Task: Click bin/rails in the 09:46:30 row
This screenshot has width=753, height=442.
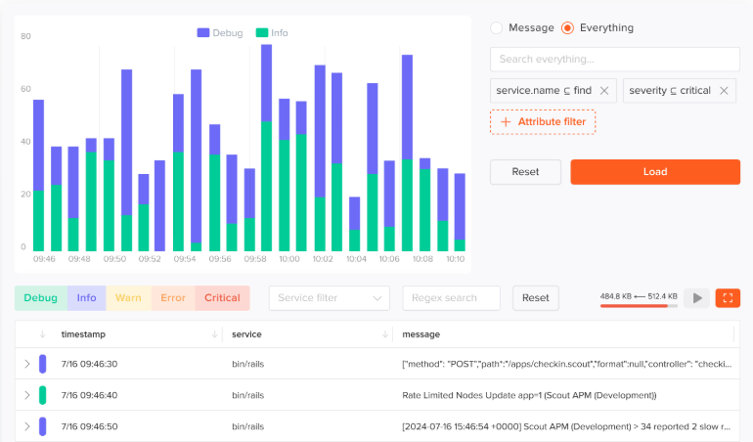Action: click(x=247, y=364)
